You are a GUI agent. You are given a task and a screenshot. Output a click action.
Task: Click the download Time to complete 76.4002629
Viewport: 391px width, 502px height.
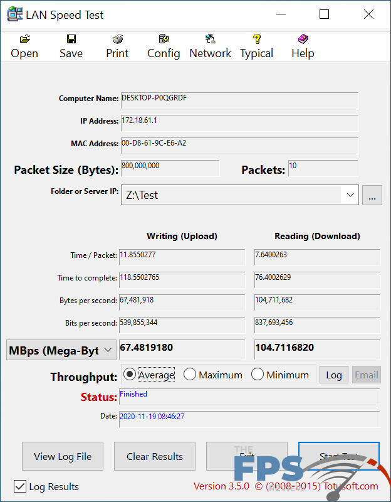pos(318,280)
